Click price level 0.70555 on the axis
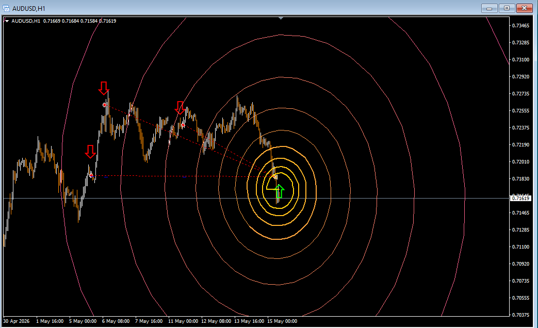The image size is (538, 328). point(520,298)
